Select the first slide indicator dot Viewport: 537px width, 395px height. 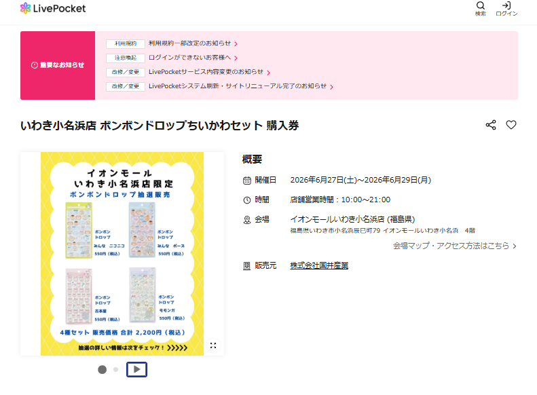pos(102,370)
